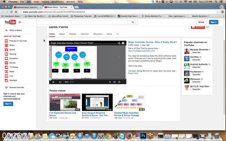Switch to the Playlists tab
This screenshot has width=226, height=141.
click(72, 34)
